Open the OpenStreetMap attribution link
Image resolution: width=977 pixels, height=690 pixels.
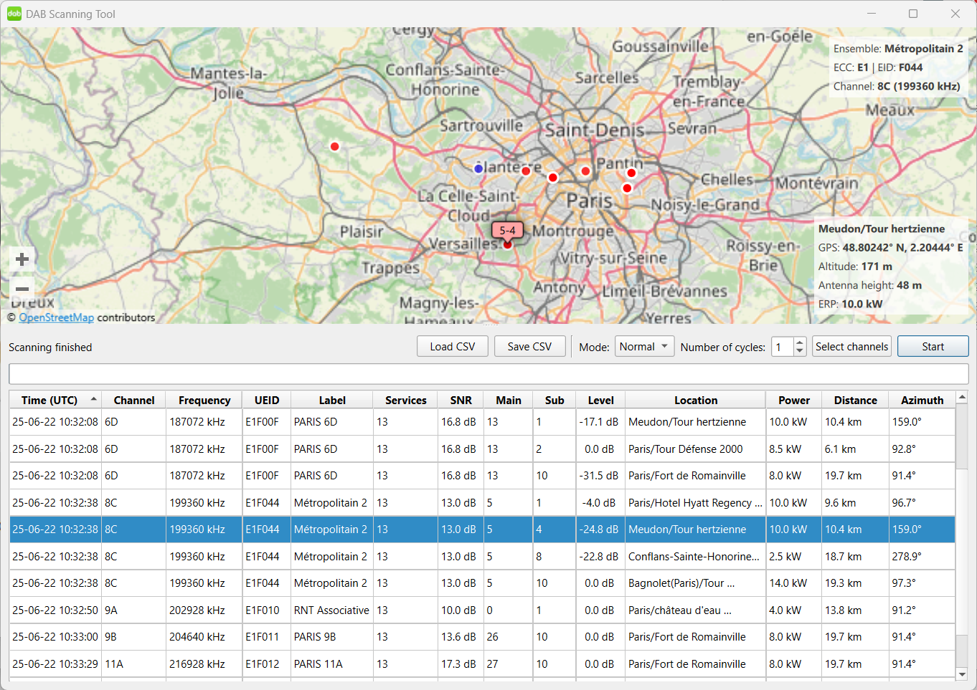[56, 317]
